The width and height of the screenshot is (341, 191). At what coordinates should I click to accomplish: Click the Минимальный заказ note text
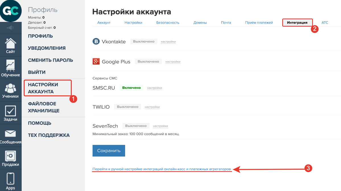click(136, 134)
